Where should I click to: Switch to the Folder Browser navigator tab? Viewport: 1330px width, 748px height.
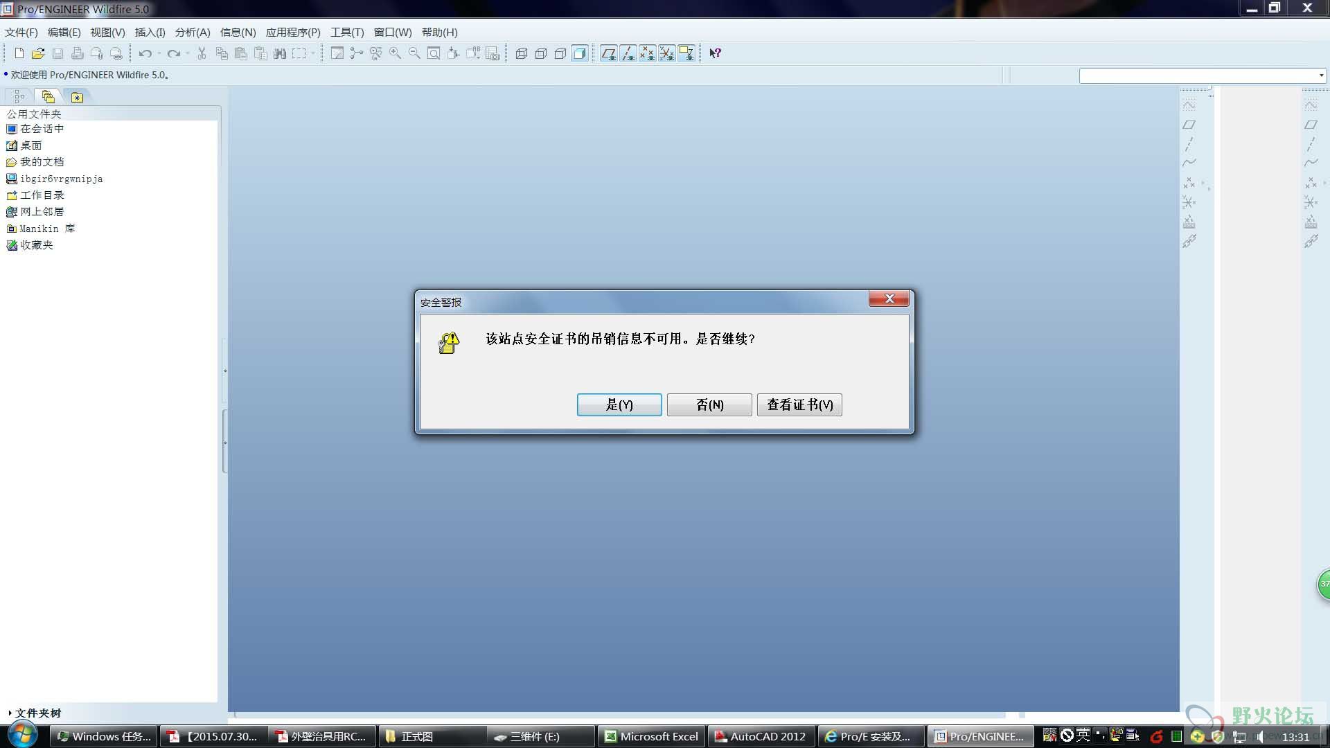48,97
